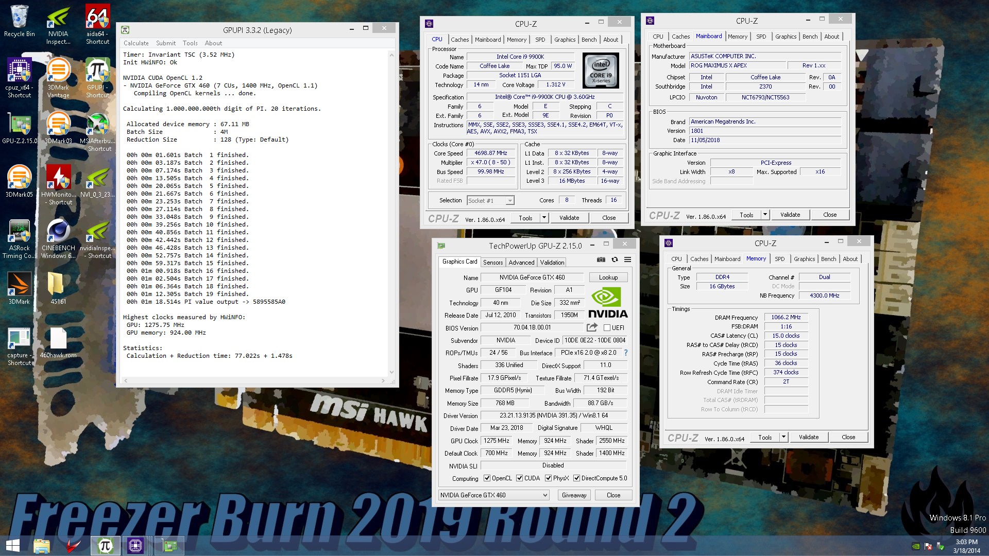
Task: Open Submit menu in GPUPI
Action: pos(166,43)
